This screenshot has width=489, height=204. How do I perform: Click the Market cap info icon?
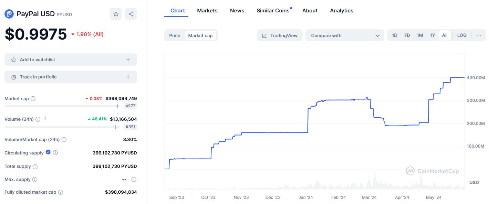tap(33, 99)
